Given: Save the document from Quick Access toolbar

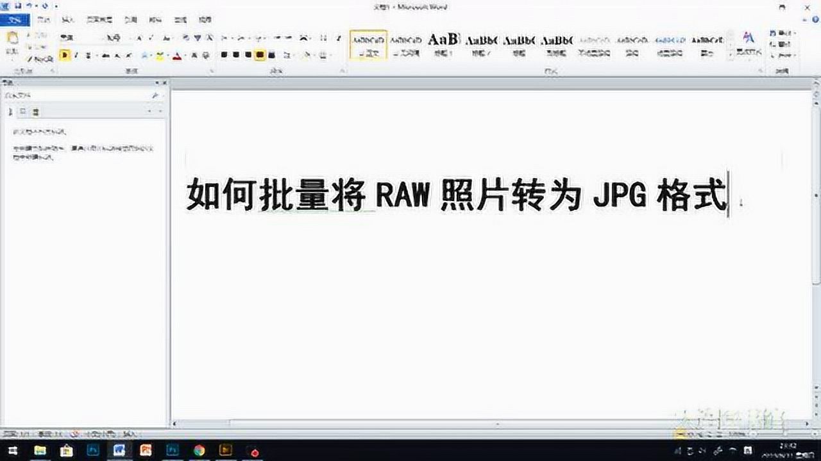Looking at the screenshot, I should pyautogui.click(x=18, y=6).
